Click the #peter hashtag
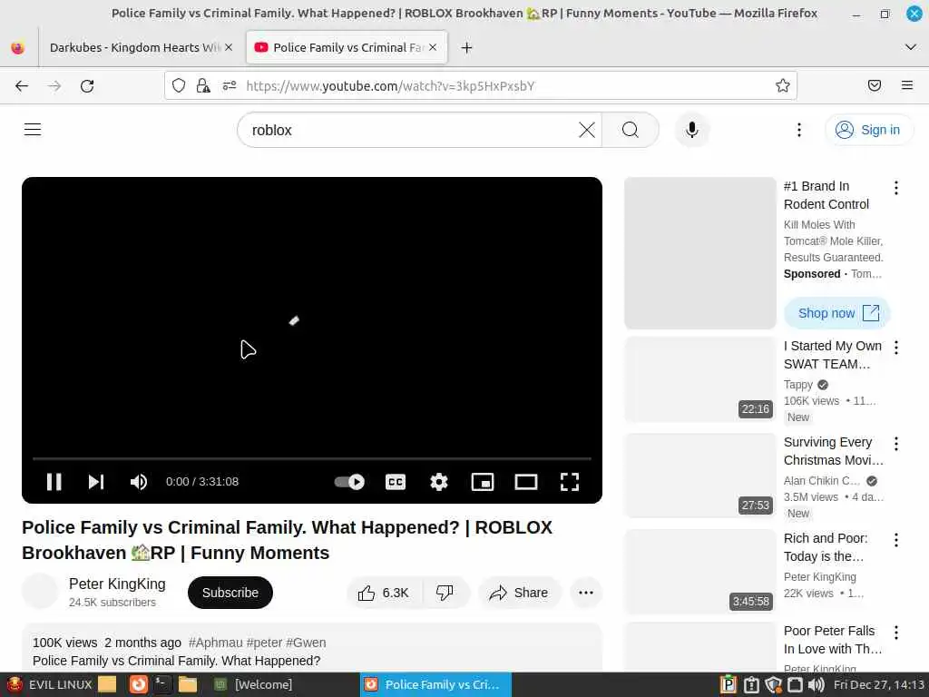 [264, 643]
